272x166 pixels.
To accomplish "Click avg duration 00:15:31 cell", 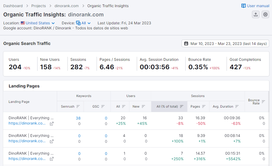I will click(233, 153).
